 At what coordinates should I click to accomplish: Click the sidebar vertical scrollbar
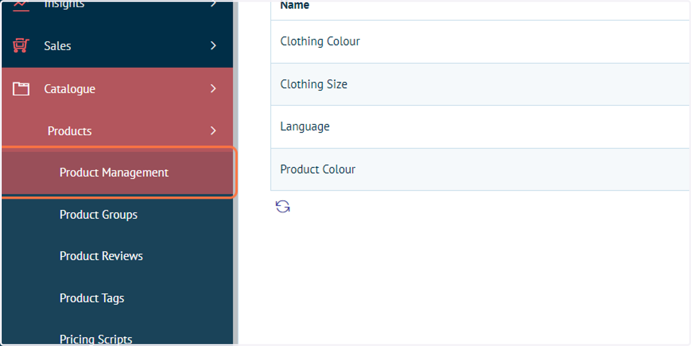point(236,173)
